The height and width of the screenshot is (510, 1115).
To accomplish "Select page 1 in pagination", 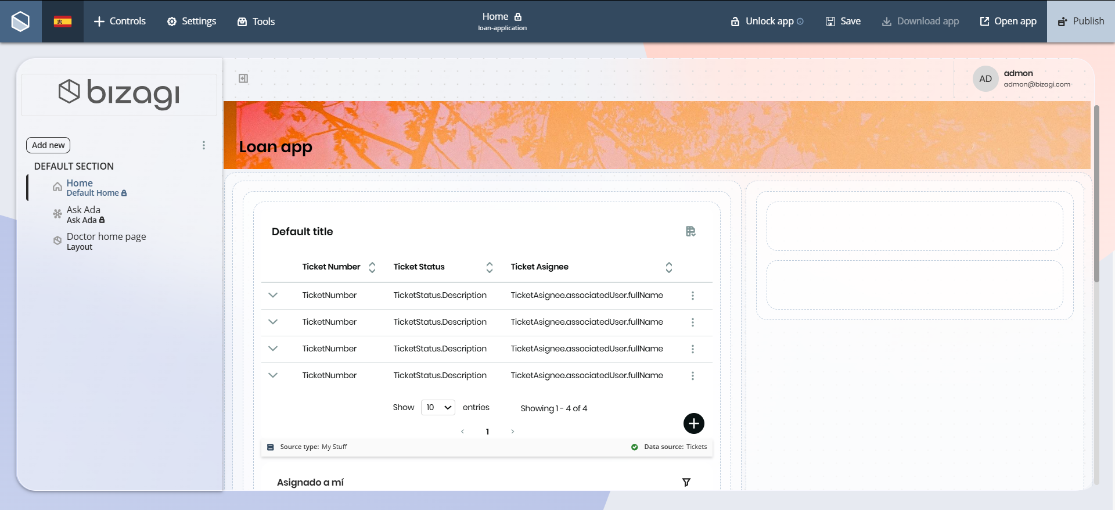I will (487, 432).
